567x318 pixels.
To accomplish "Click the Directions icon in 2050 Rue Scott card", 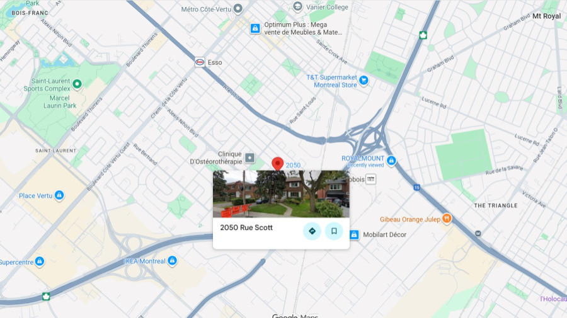I will 312,231.
